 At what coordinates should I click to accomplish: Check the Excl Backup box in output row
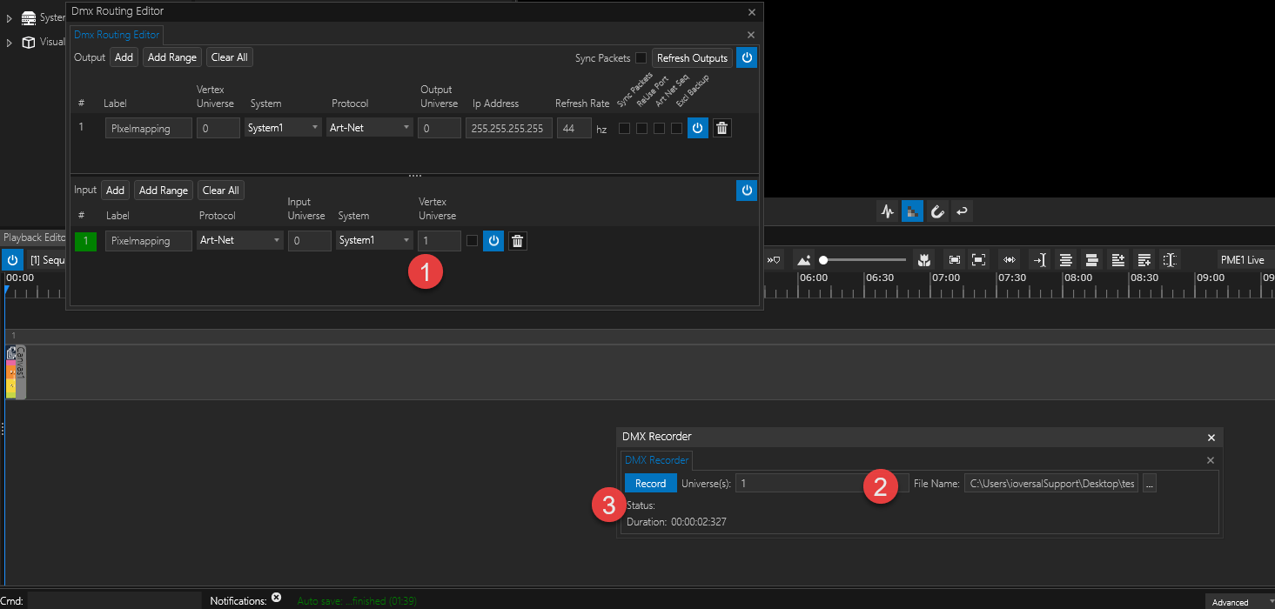676,129
